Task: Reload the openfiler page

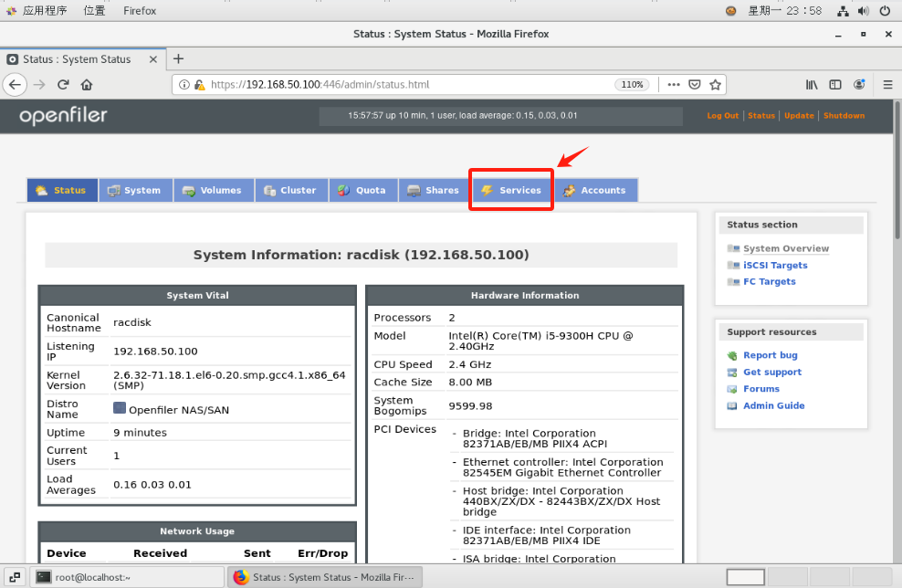Action: (x=63, y=85)
